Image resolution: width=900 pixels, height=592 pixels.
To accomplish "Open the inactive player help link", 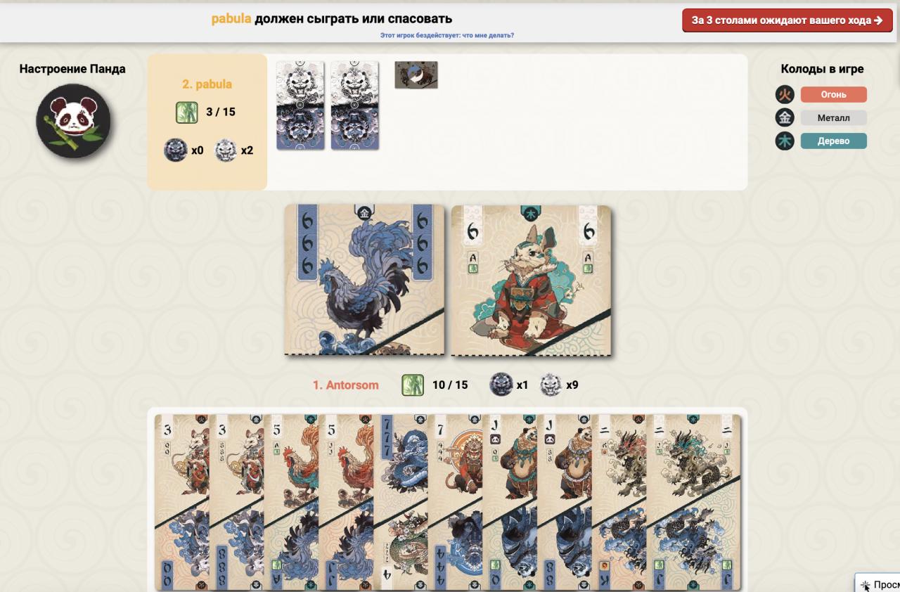I will [446, 35].
